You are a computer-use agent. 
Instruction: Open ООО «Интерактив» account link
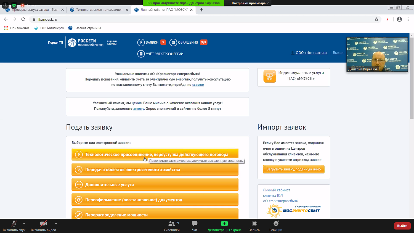311,53
